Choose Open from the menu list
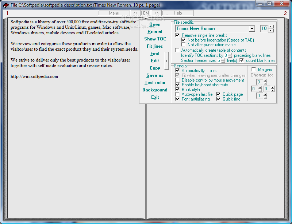This screenshot has width=292, height=224. click(x=155, y=24)
